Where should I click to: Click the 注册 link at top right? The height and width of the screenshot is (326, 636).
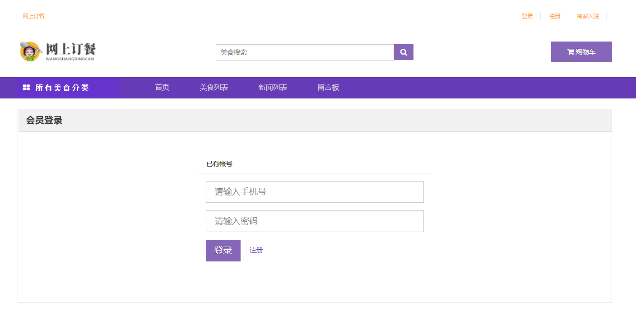click(x=555, y=16)
